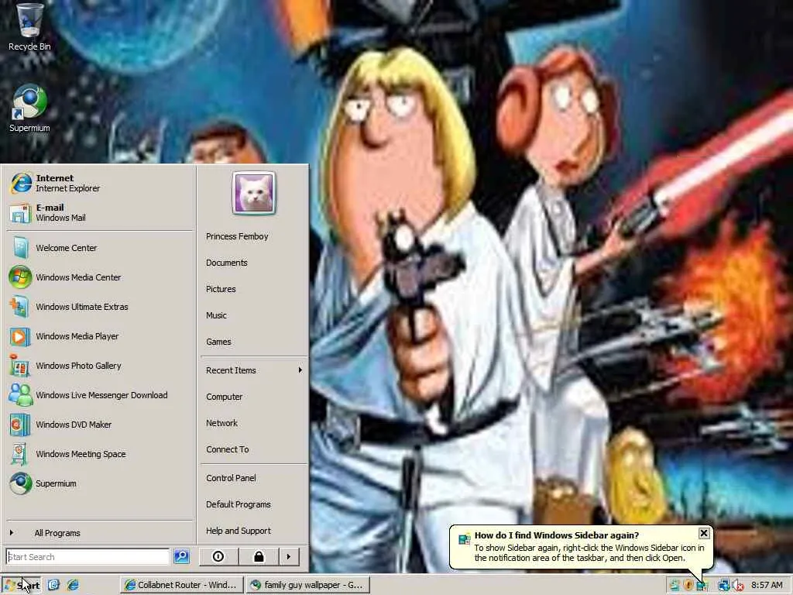Click the cat user account picture
Screen dimensions: 793x595
[254, 193]
